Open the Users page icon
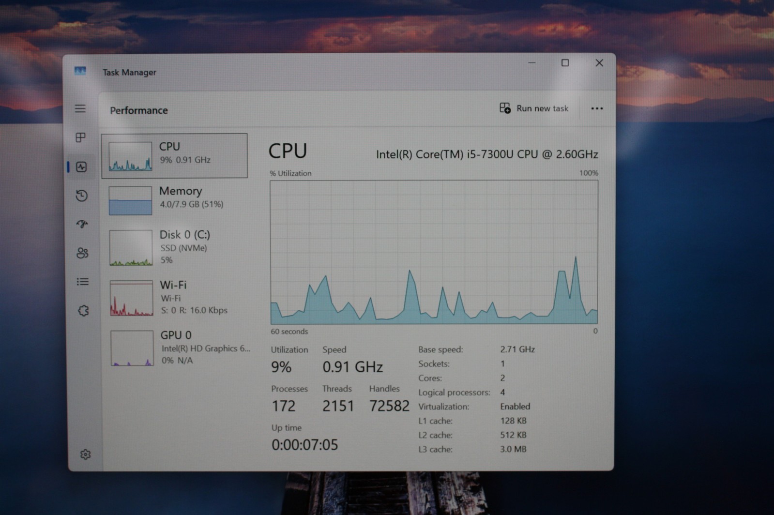 point(82,253)
